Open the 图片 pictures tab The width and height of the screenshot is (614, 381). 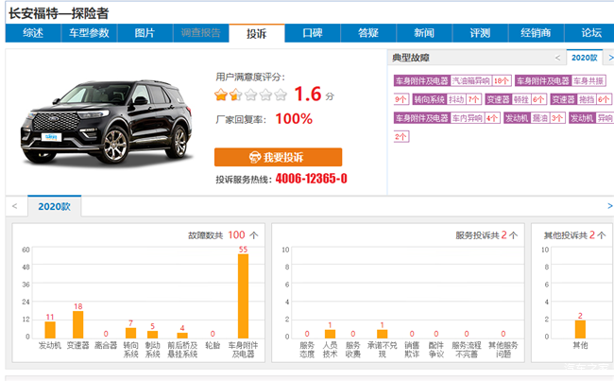point(145,33)
